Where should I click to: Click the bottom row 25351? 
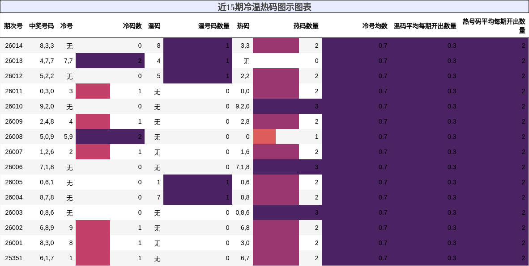pyautogui.click(x=13, y=258)
